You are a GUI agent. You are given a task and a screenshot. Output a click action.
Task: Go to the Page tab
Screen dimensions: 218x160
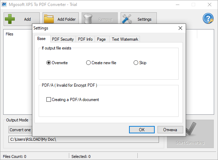coord(101,39)
